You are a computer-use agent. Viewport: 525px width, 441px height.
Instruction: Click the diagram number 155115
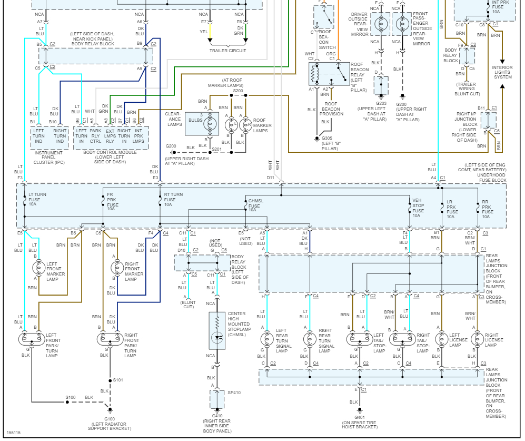(x=13, y=433)
